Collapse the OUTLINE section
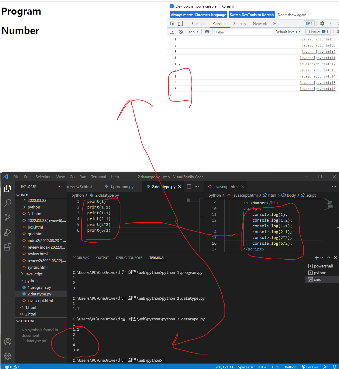 pyautogui.click(x=28, y=321)
